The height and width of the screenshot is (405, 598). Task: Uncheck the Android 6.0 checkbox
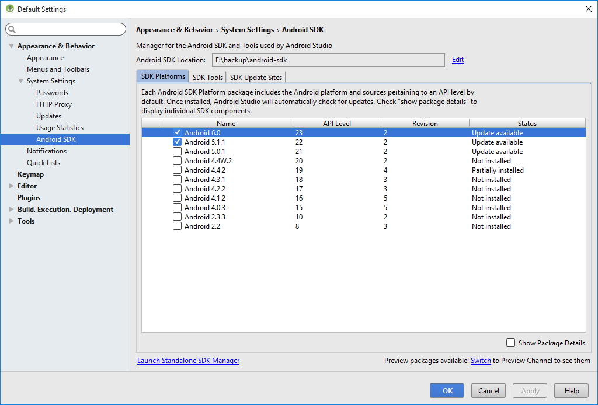coord(178,133)
